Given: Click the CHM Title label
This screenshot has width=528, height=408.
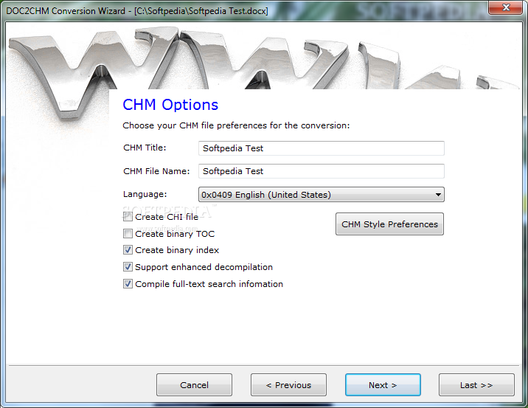Looking at the screenshot, I should 145,148.
